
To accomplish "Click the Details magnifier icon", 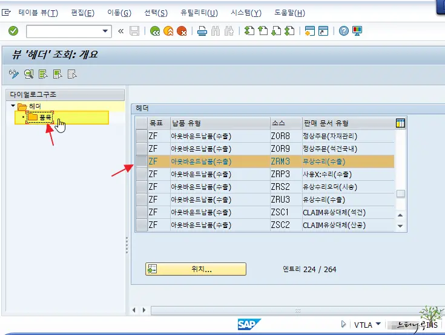I will (x=28, y=74).
